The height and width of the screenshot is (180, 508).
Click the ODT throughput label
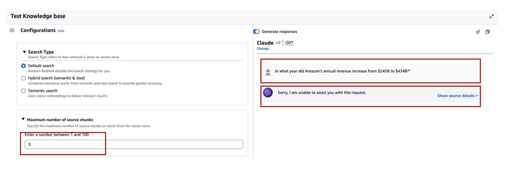click(289, 43)
